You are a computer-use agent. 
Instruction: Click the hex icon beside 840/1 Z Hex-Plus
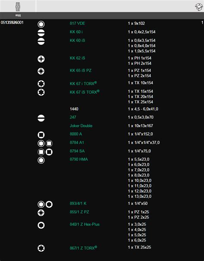click(41, 225)
